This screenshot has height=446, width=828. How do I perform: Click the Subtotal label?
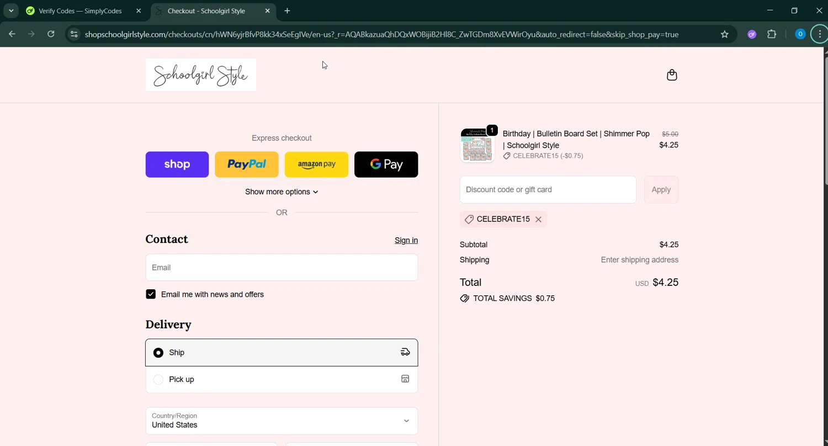(474, 245)
